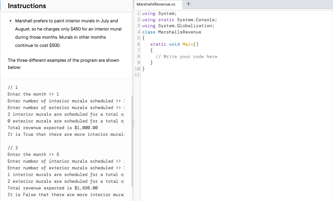This screenshot has width=333, height=201.
Task: Click the Enter the month >> 5 output line
Action: click(33, 154)
